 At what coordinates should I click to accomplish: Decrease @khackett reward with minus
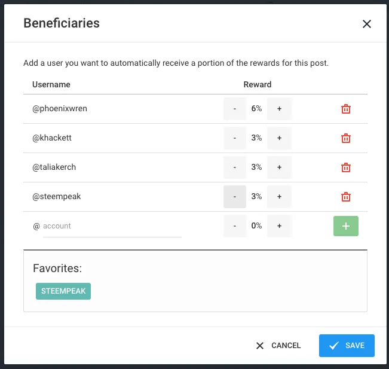point(235,138)
